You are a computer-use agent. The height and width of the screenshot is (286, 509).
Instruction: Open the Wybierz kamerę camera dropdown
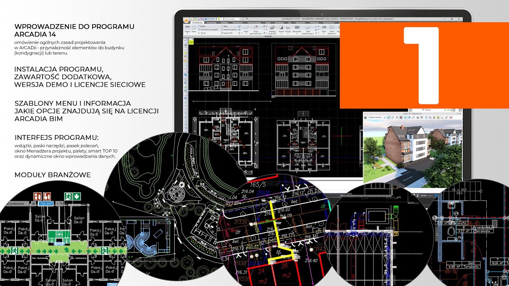click(x=375, y=118)
